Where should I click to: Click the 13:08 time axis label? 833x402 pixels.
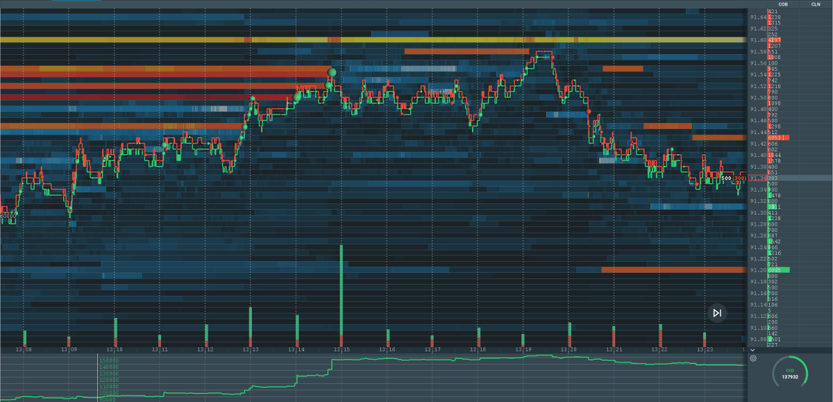[24, 350]
